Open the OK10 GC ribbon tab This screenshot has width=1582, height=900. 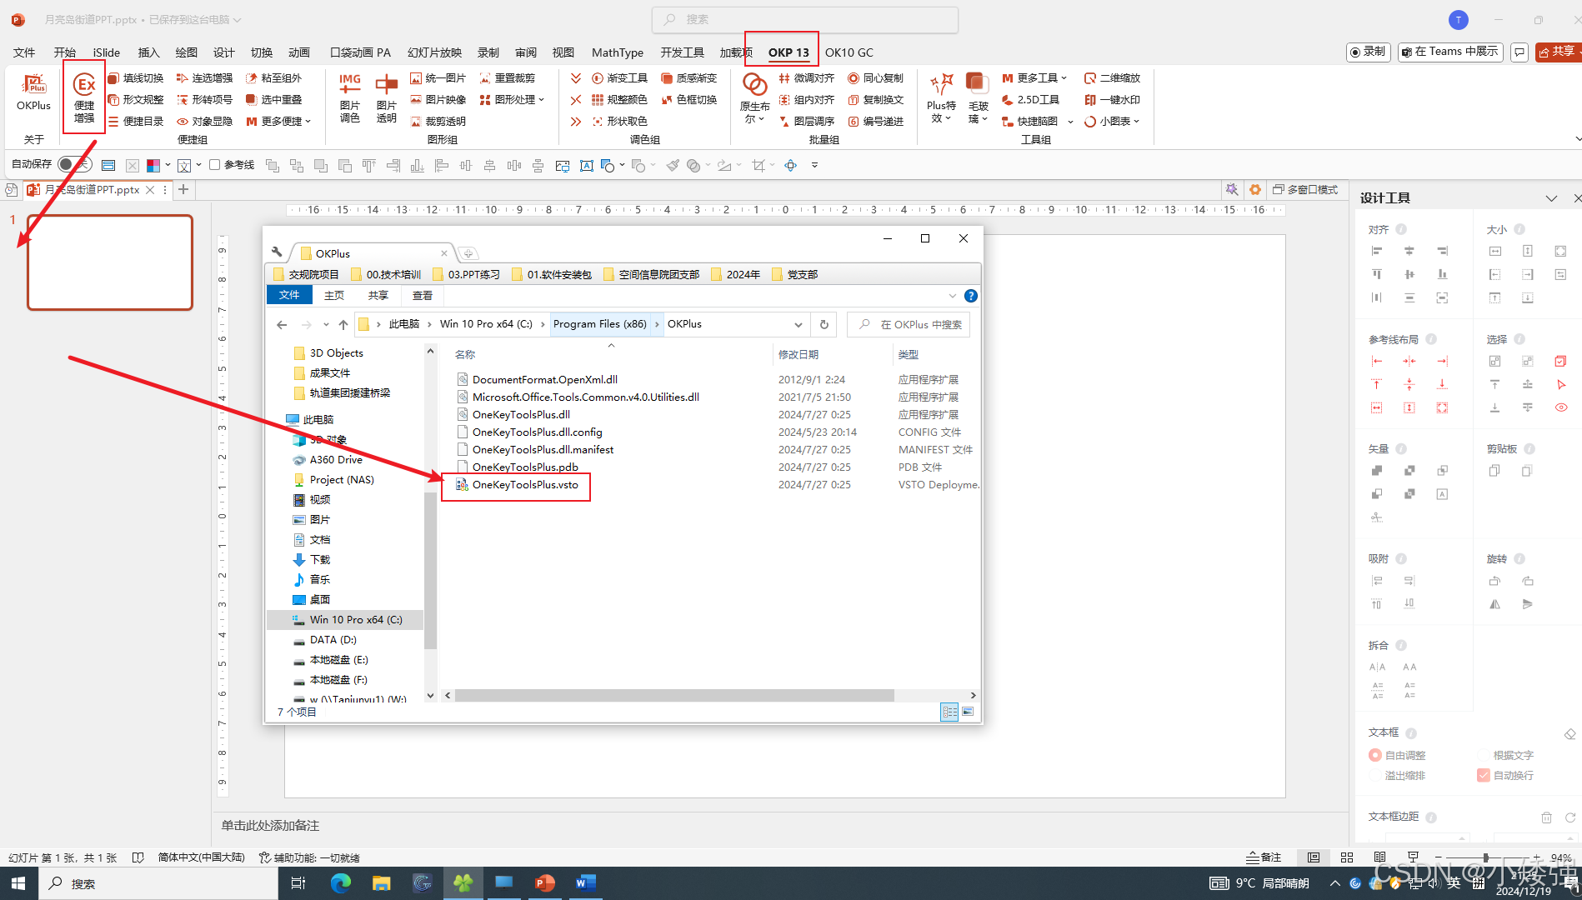[x=849, y=52]
